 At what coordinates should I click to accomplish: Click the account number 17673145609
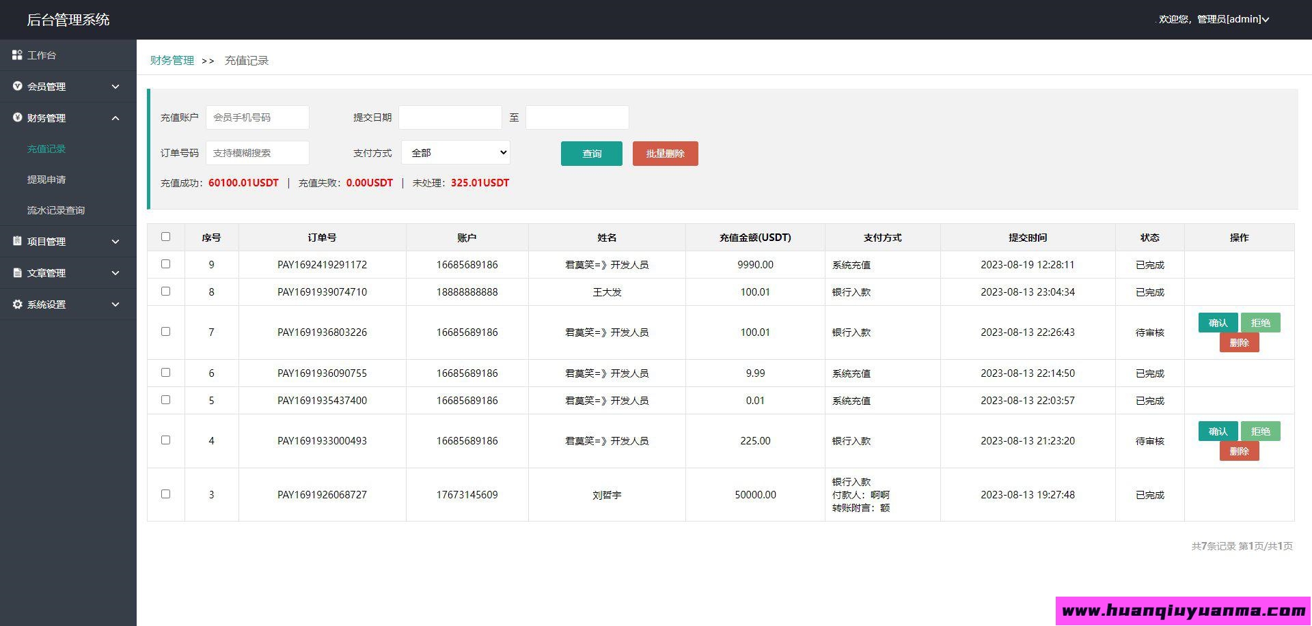467,495
